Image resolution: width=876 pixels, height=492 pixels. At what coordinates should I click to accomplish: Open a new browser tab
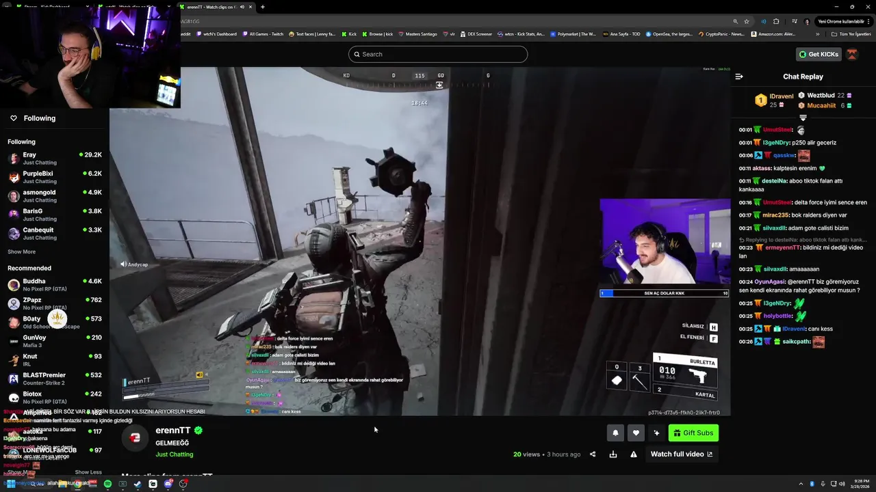(263, 7)
